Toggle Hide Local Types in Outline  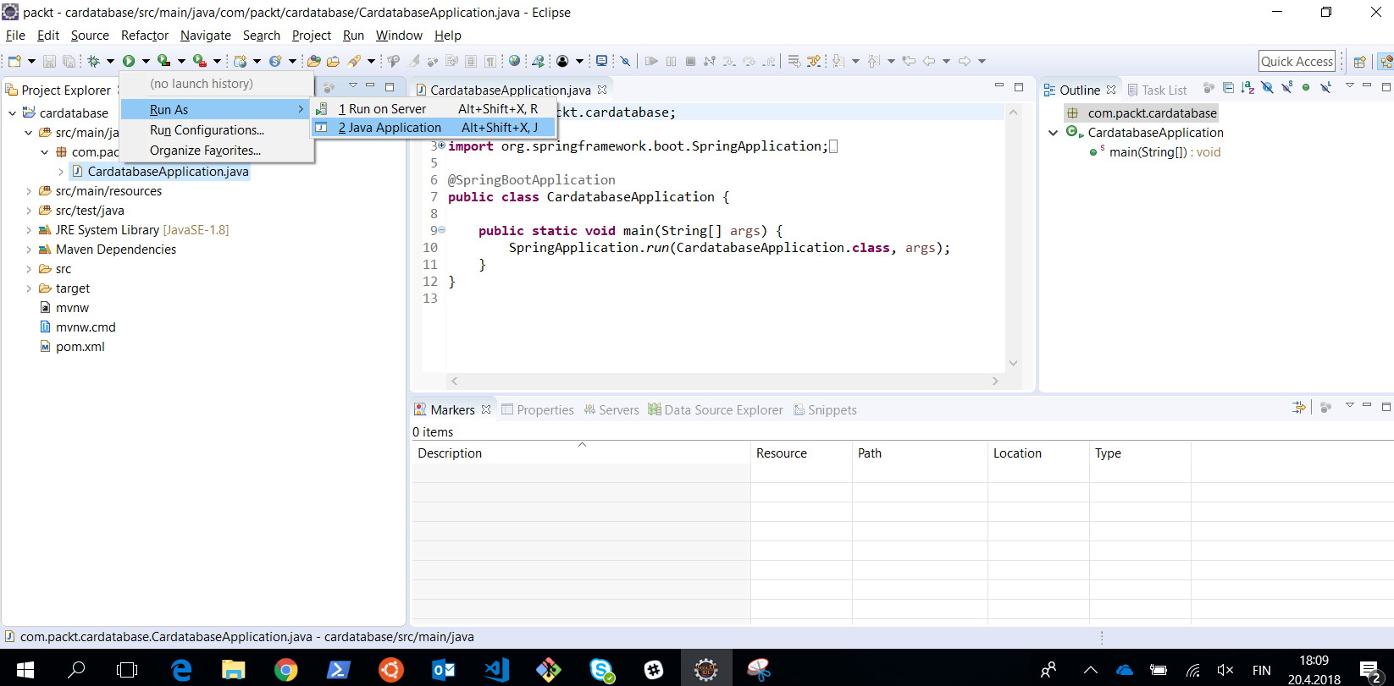[1325, 88]
